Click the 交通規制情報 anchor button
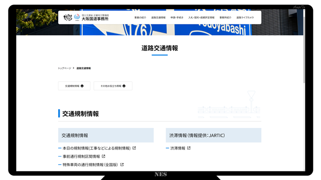This screenshot has height=180, width=321. coord(74,86)
